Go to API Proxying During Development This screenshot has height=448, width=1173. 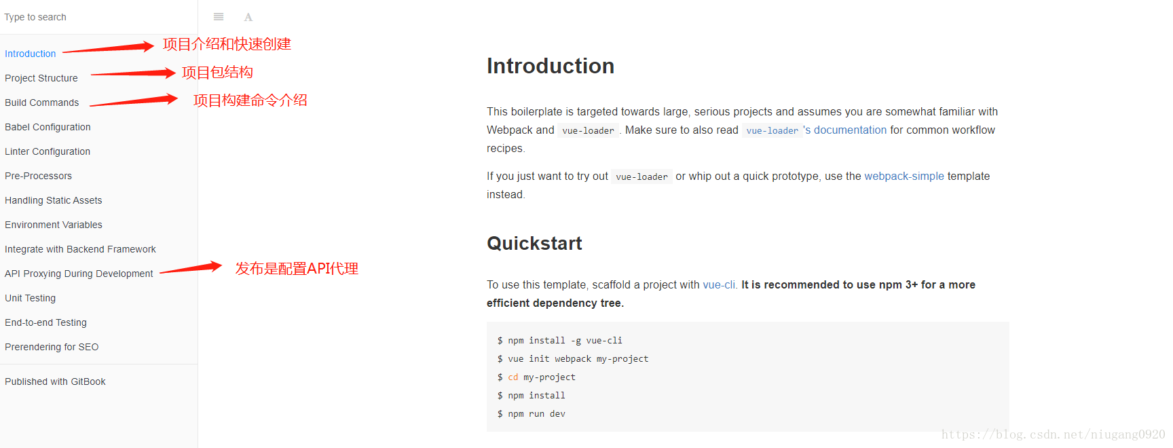79,274
